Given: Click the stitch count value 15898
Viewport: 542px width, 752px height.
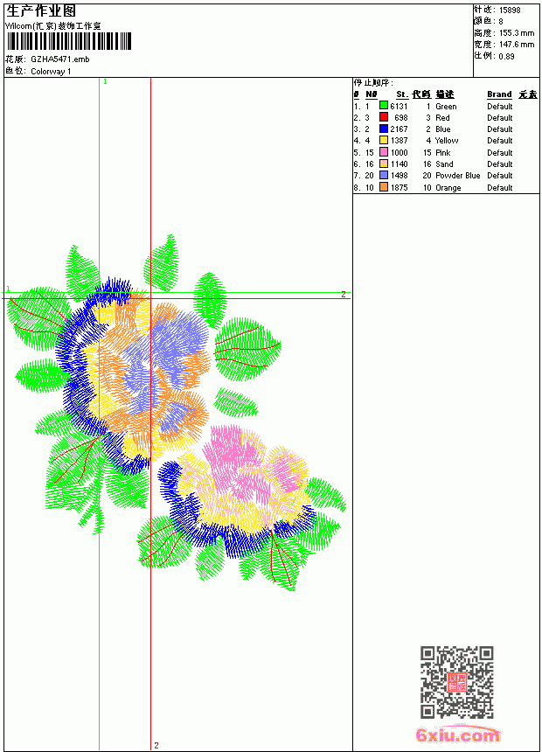Looking at the screenshot, I should 510,10.
